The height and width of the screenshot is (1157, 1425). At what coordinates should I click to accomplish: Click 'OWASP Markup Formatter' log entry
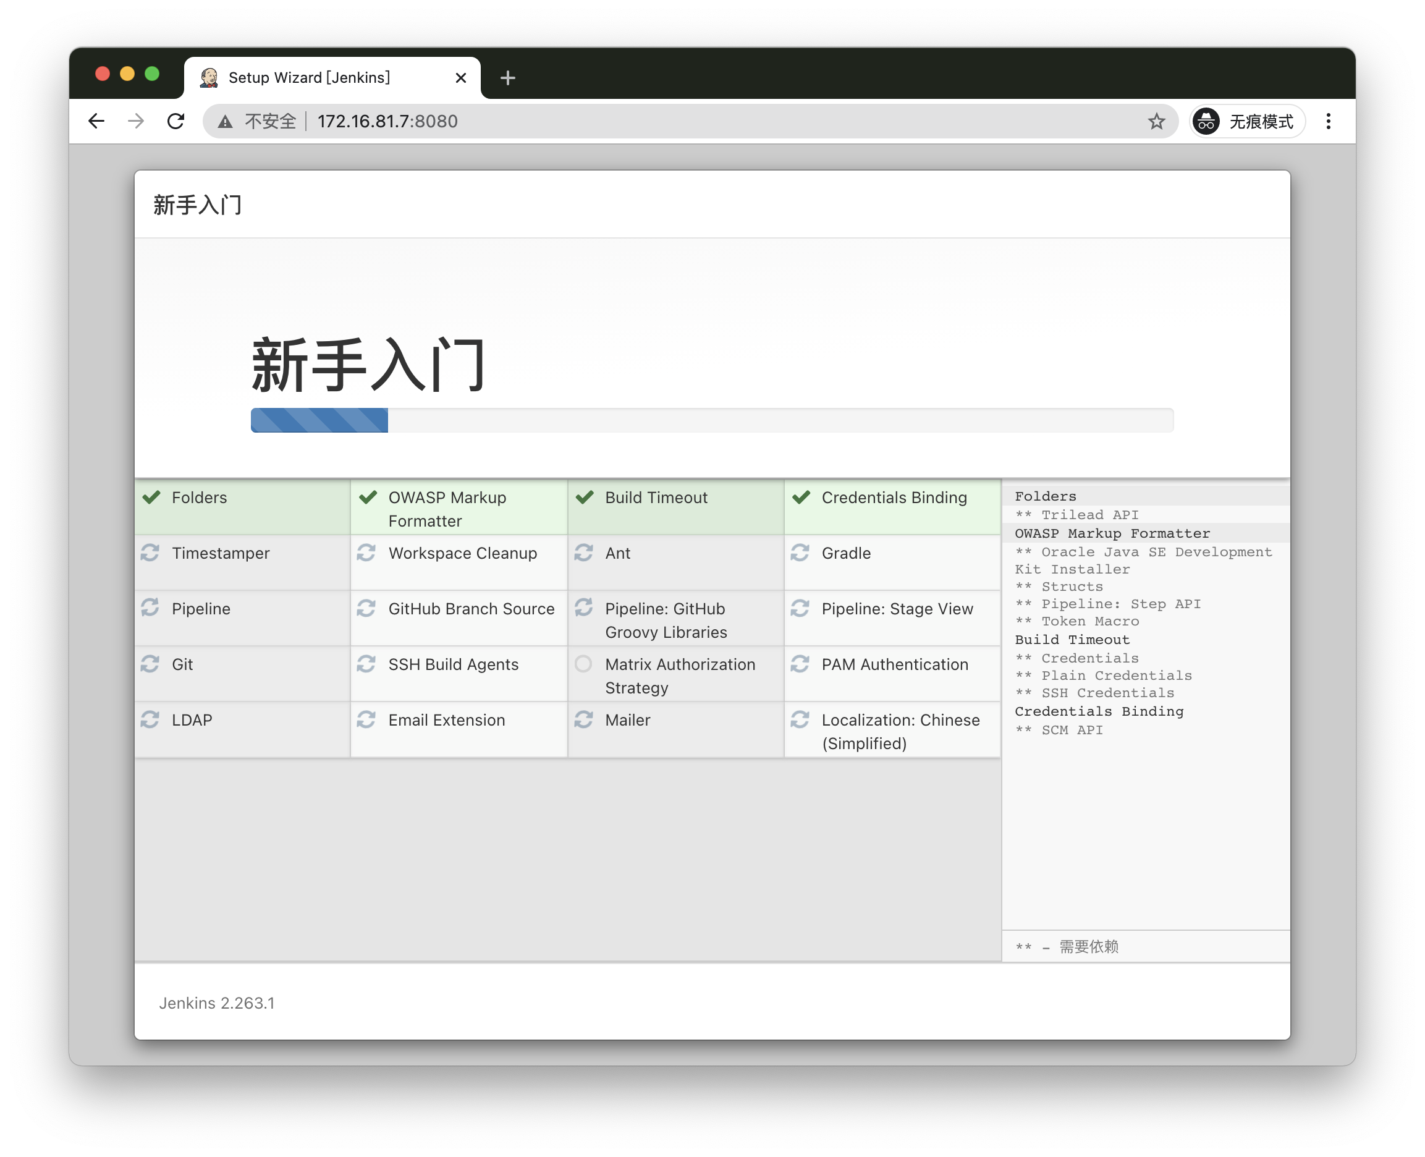(x=1112, y=534)
